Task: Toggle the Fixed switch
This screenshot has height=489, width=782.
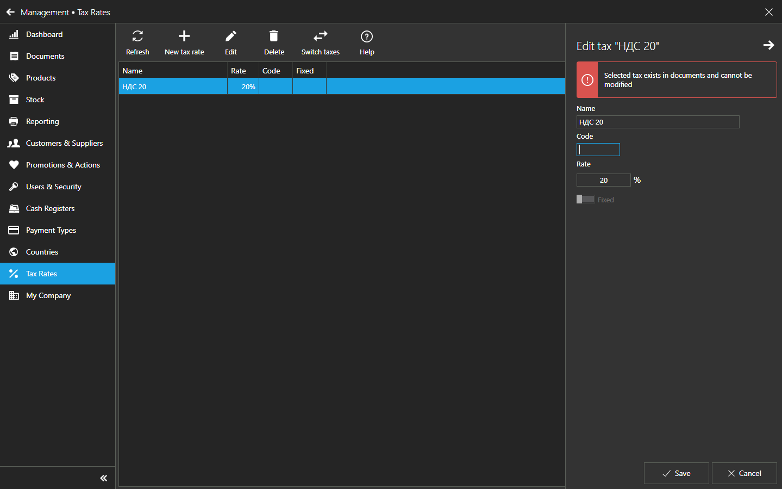Action: coord(585,200)
